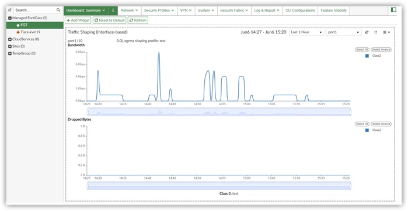Open the VPN menu
The image size is (408, 211).
pos(186,11)
